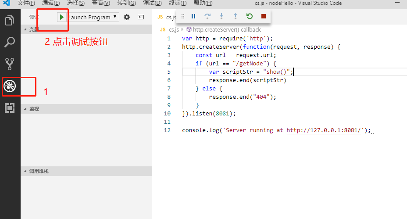Image resolution: width=407 pixels, height=219 pixels.
Task: Collapse the 调用堆栈 call stack section
Action: click(86, 171)
